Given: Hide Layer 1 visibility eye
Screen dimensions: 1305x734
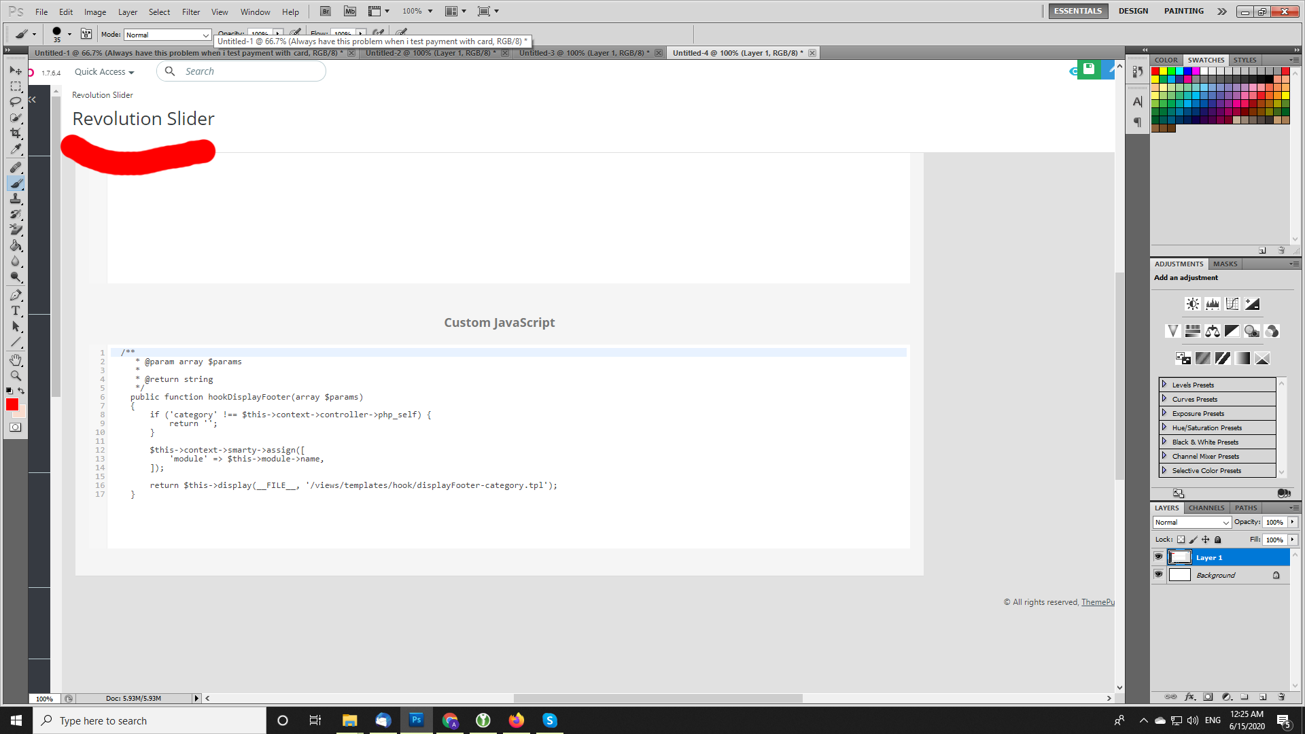Looking at the screenshot, I should (x=1159, y=557).
